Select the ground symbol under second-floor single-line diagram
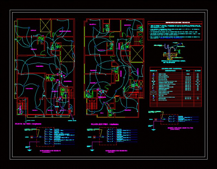217x169 pixels. (92, 150)
